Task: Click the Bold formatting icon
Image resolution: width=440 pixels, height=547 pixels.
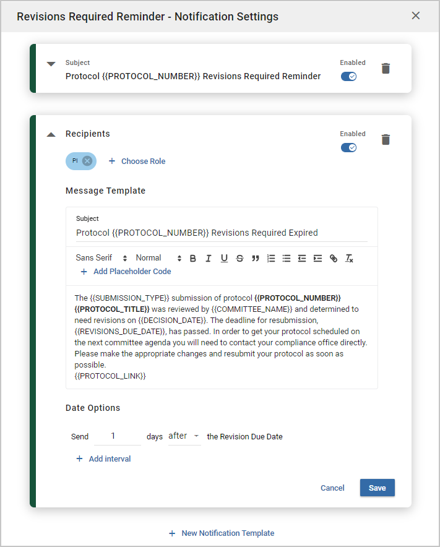Action: (193, 258)
